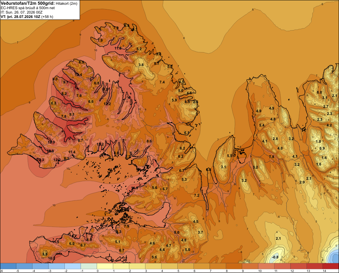The image size is (339, 273).
Task: Click the IT: Sun. 26.07.2026 00Z line
Action: [22, 12]
